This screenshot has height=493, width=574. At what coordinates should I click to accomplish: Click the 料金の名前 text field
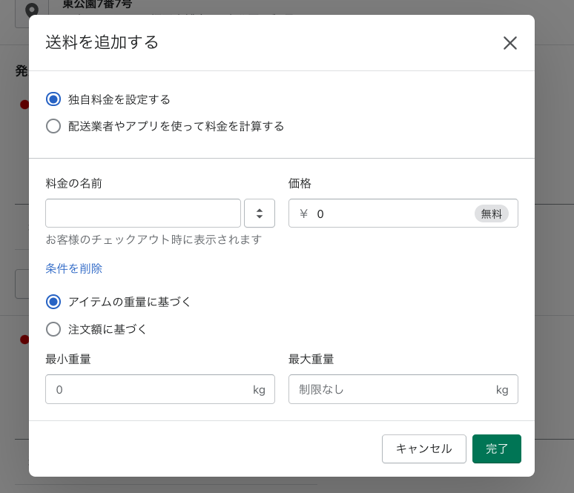[x=143, y=213]
